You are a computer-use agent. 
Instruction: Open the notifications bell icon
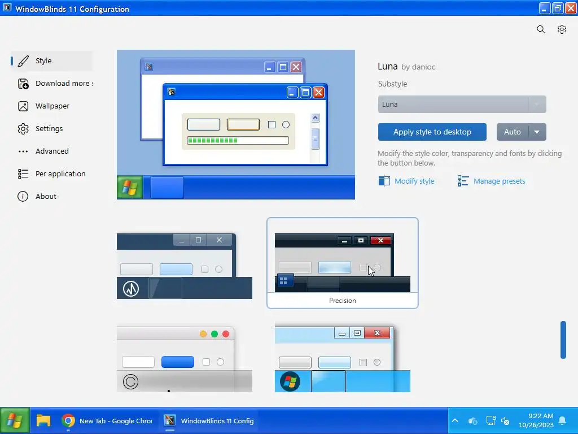(x=562, y=420)
